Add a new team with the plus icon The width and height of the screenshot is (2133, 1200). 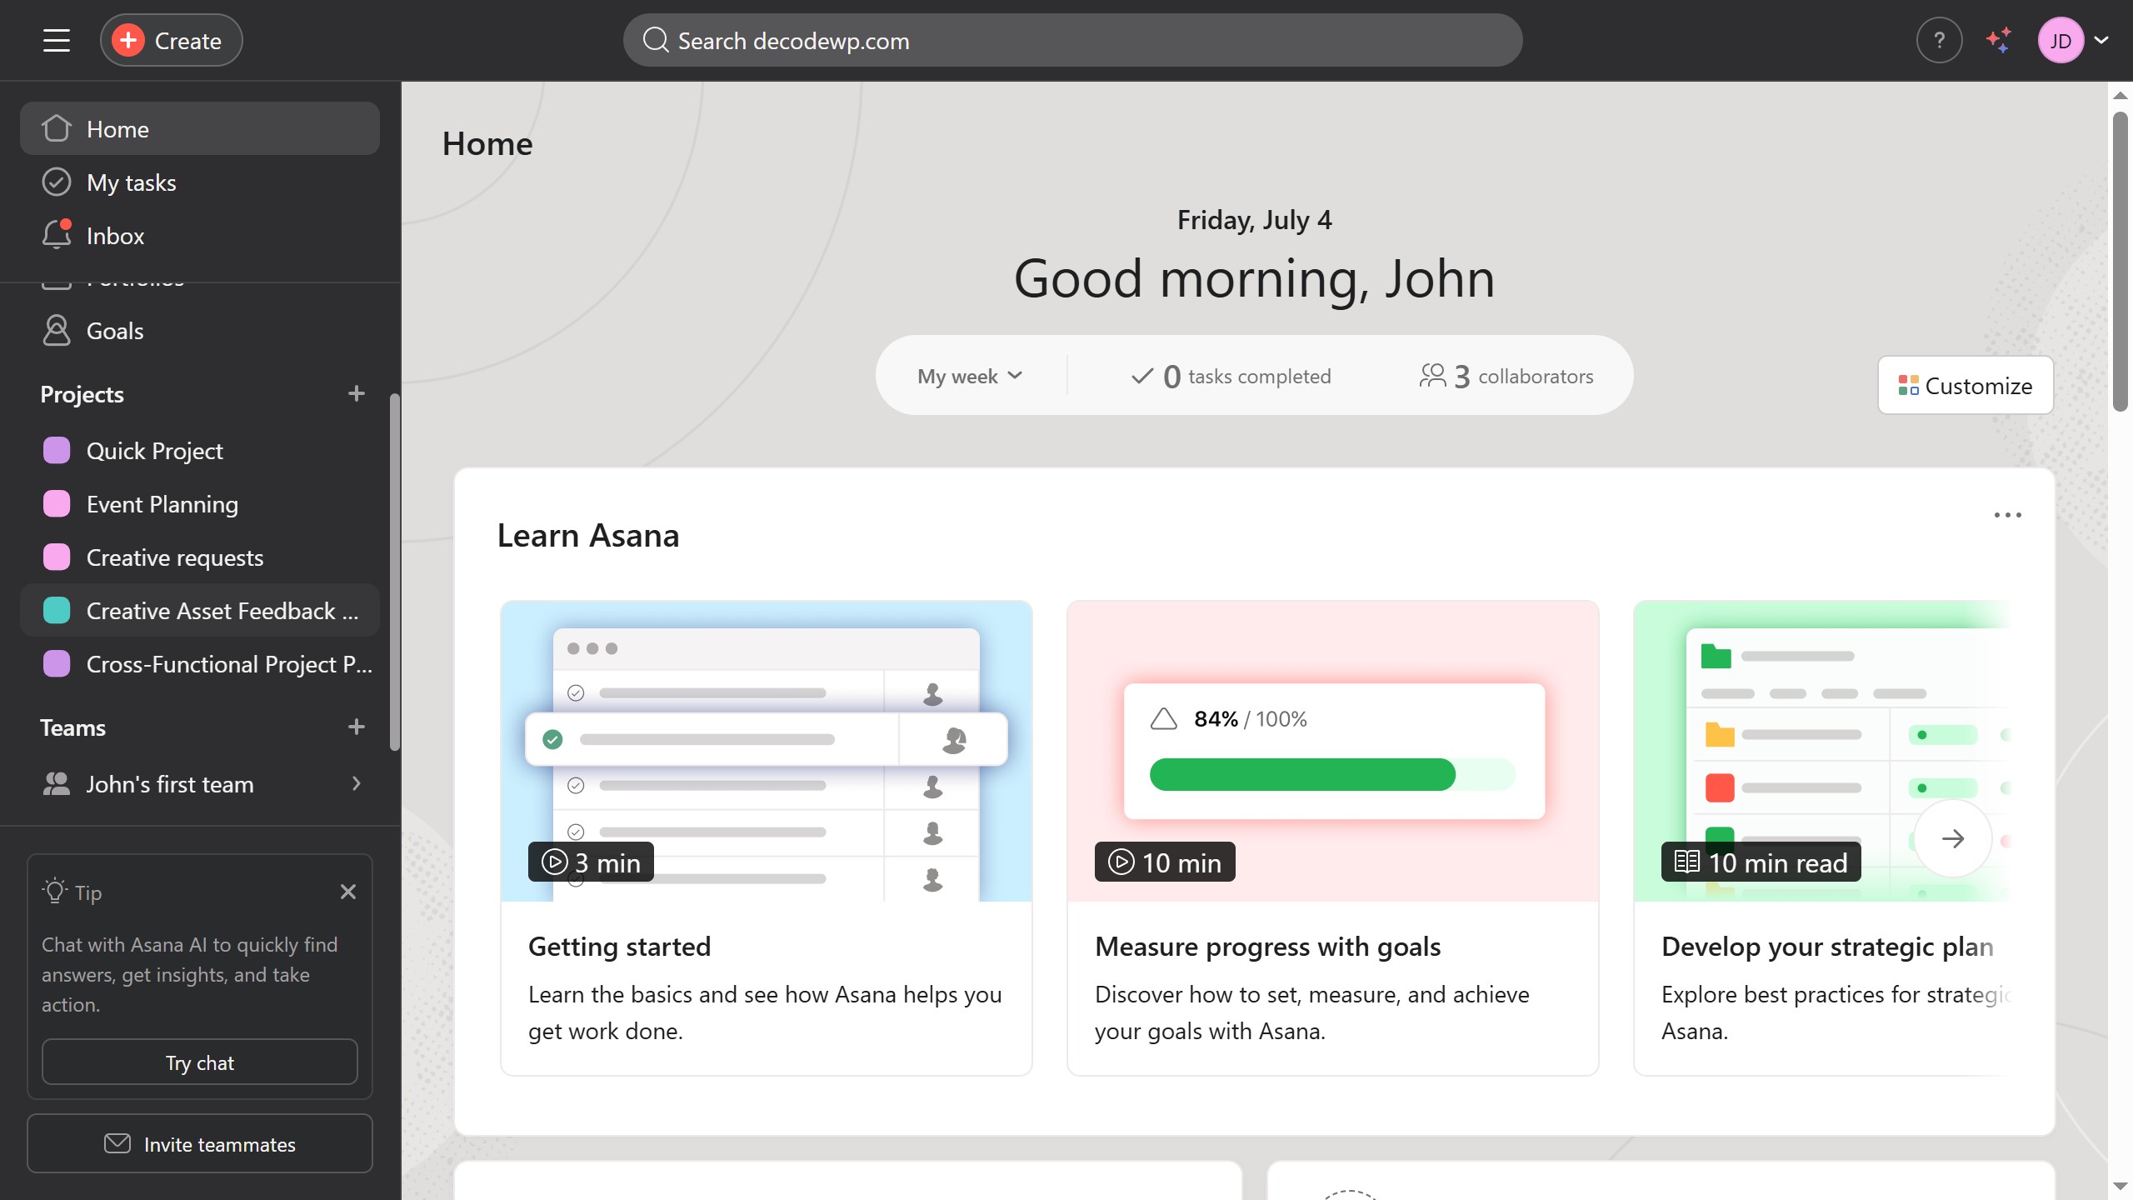coord(357,727)
